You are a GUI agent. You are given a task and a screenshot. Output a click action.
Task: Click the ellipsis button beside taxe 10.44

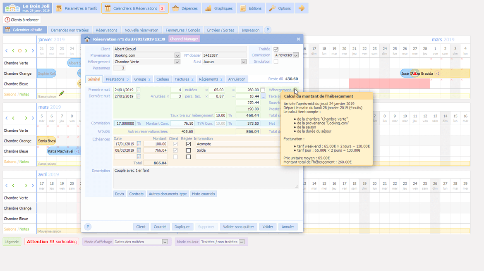click(x=263, y=96)
